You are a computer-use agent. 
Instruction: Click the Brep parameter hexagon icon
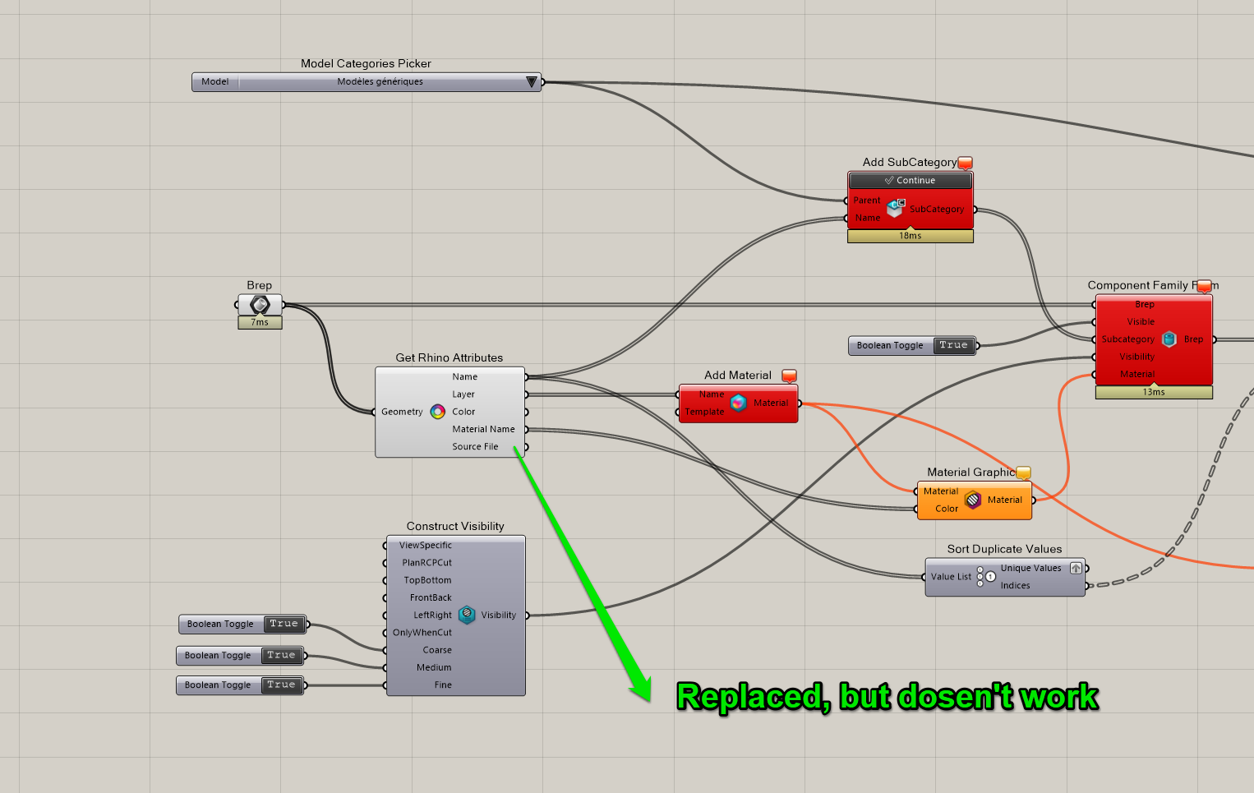click(x=260, y=305)
